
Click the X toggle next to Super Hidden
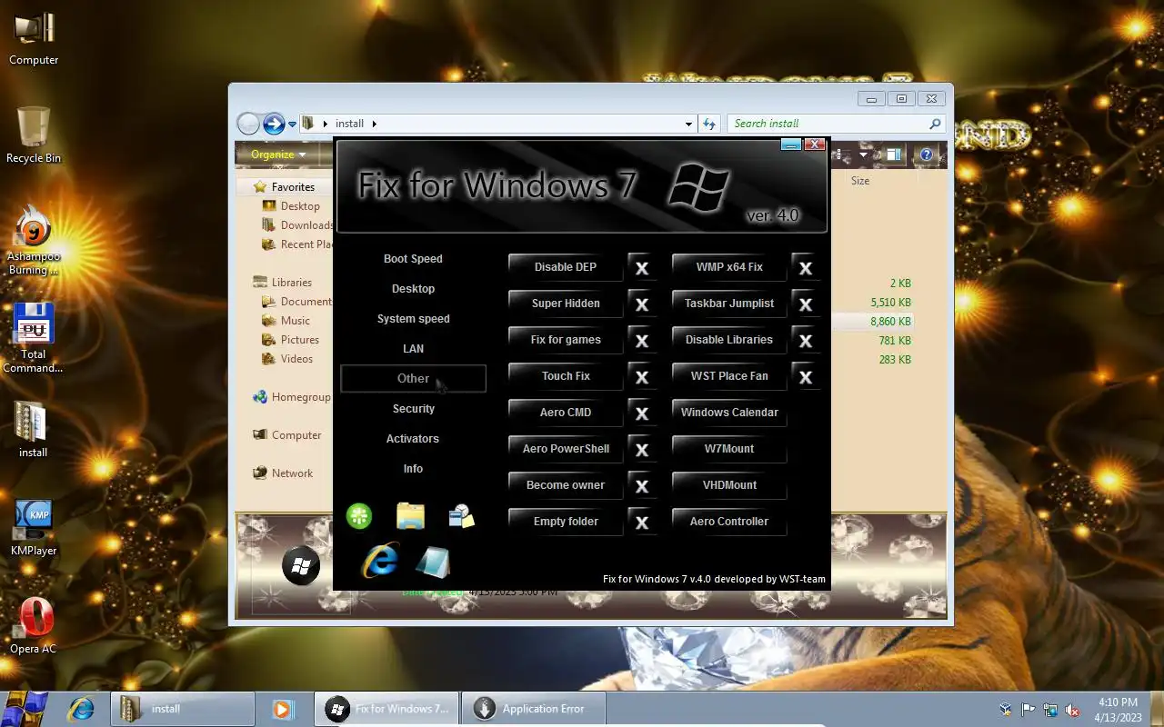click(642, 304)
